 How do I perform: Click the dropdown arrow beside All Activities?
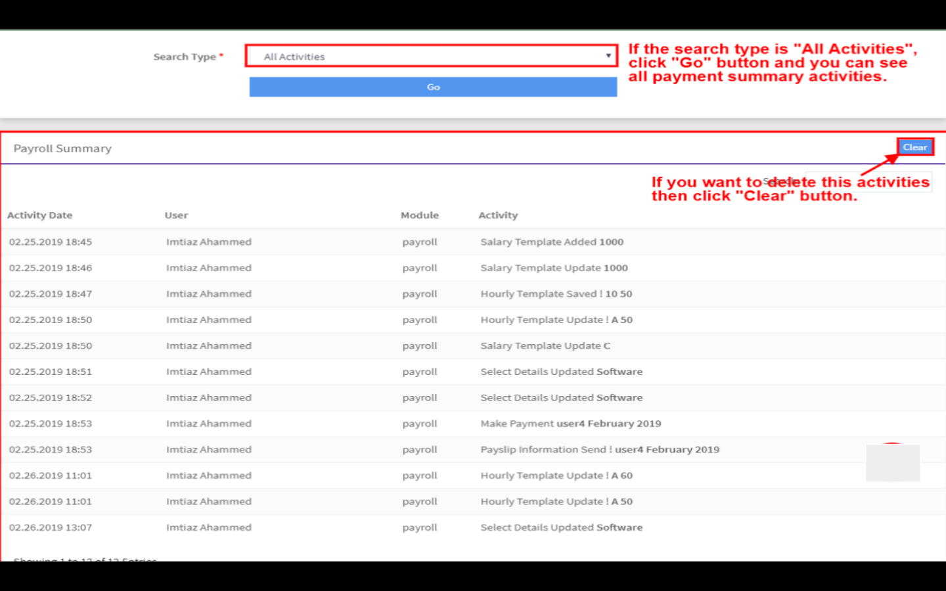tap(608, 56)
